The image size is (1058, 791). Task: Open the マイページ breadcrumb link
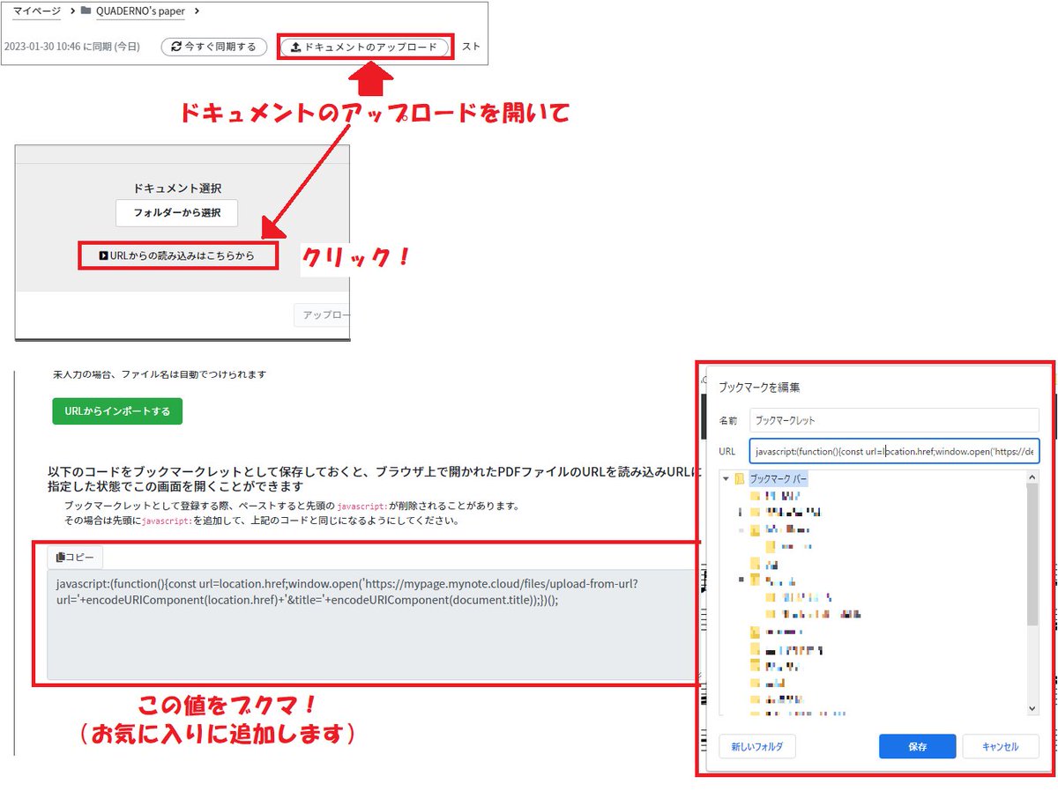tap(37, 11)
